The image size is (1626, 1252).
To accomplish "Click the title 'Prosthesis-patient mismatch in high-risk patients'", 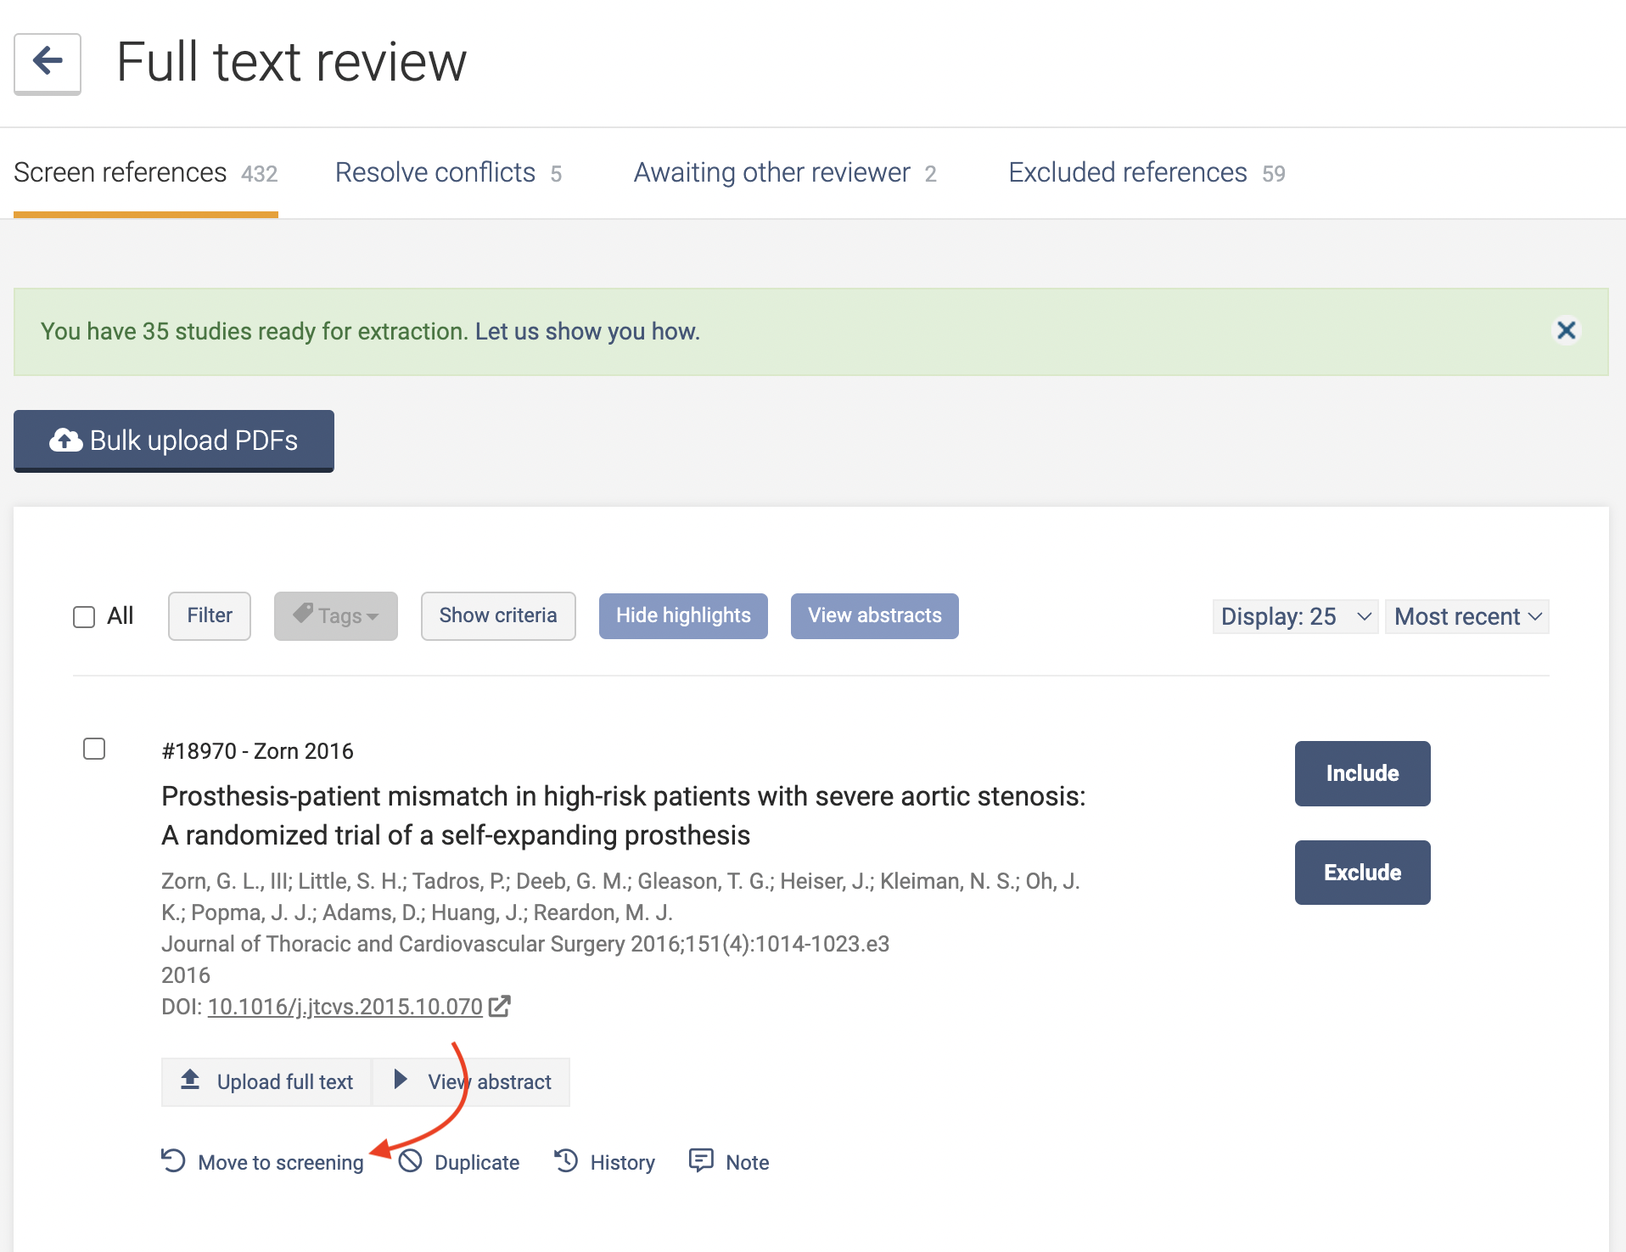I will 624,816.
